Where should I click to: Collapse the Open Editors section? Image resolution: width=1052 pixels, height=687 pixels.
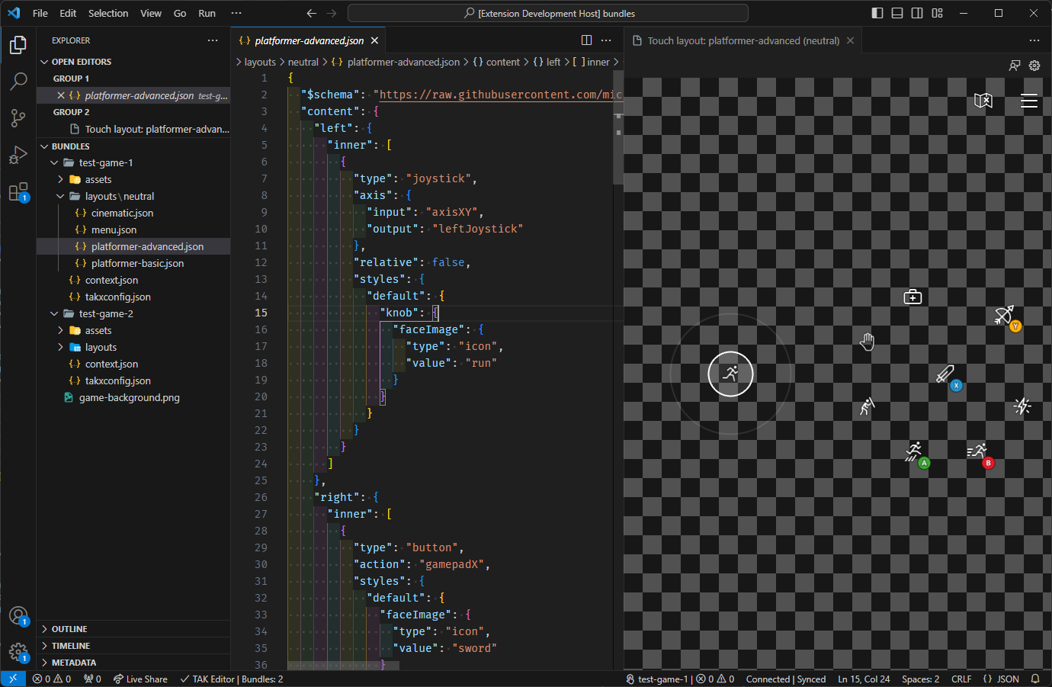(x=133, y=62)
